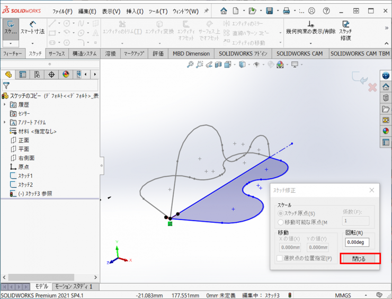
Task: Select the スケッチ原点 (Sketch origin) radio button
Action: click(281, 213)
